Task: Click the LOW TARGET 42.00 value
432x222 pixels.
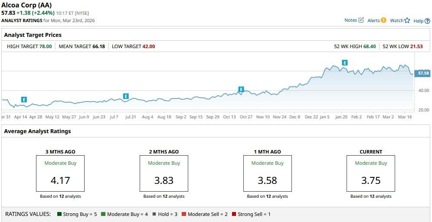Action: 149,46
